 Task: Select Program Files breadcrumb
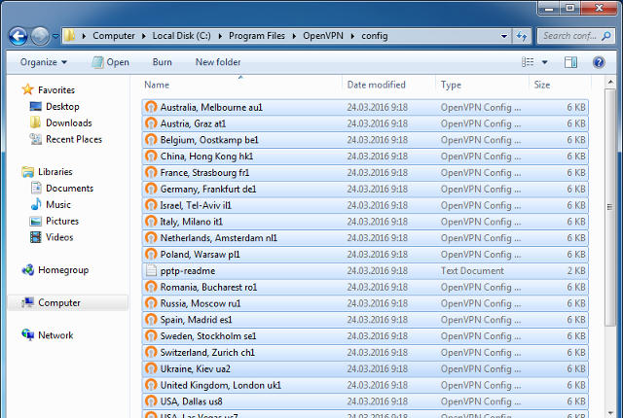[257, 36]
